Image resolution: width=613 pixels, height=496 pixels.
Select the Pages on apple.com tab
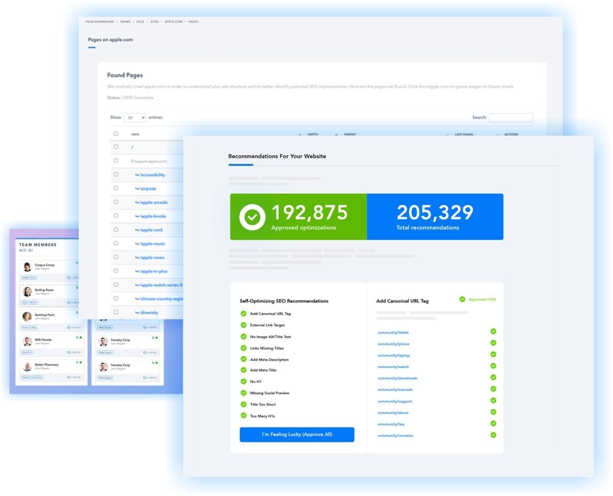pos(110,40)
